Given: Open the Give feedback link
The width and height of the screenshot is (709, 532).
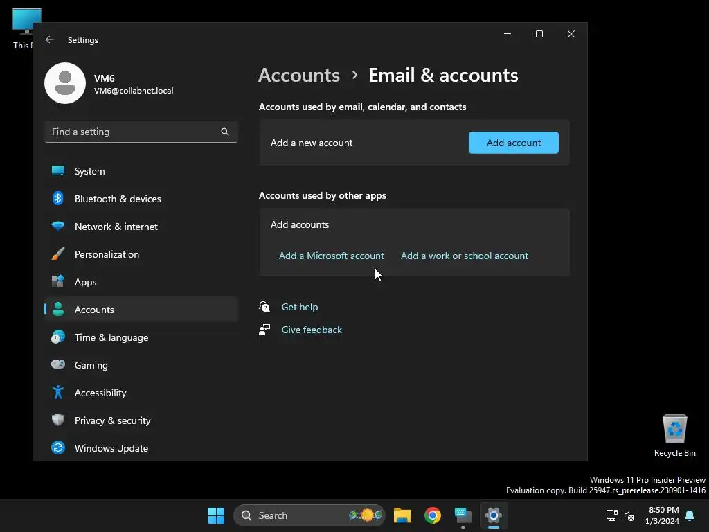Looking at the screenshot, I should click(x=312, y=330).
